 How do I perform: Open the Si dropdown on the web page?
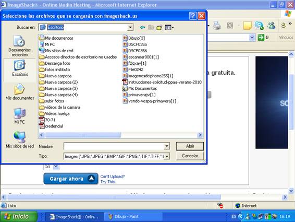51,166
